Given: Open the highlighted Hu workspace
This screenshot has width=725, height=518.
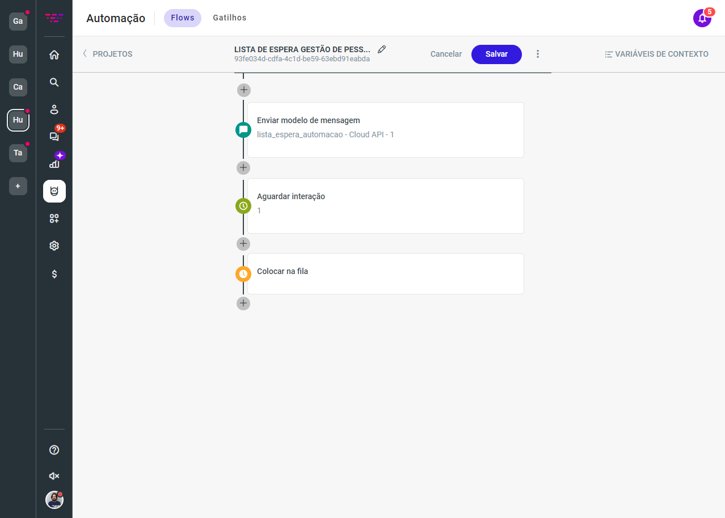Looking at the screenshot, I should point(18,120).
